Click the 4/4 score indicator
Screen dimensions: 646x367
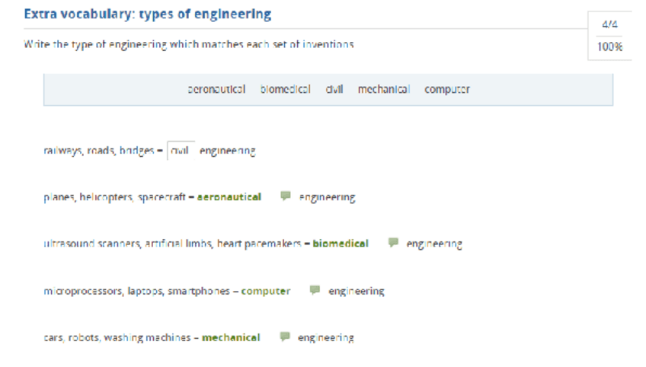(609, 24)
